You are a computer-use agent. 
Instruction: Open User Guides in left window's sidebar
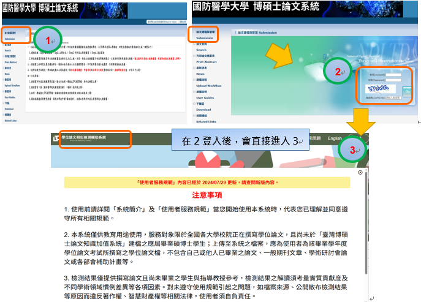pyautogui.click(x=10, y=97)
